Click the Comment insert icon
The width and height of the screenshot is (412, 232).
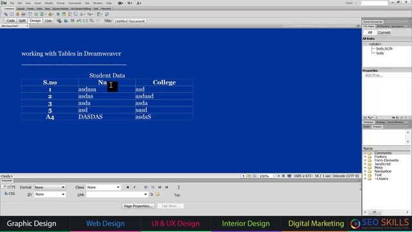(x=75, y=14)
